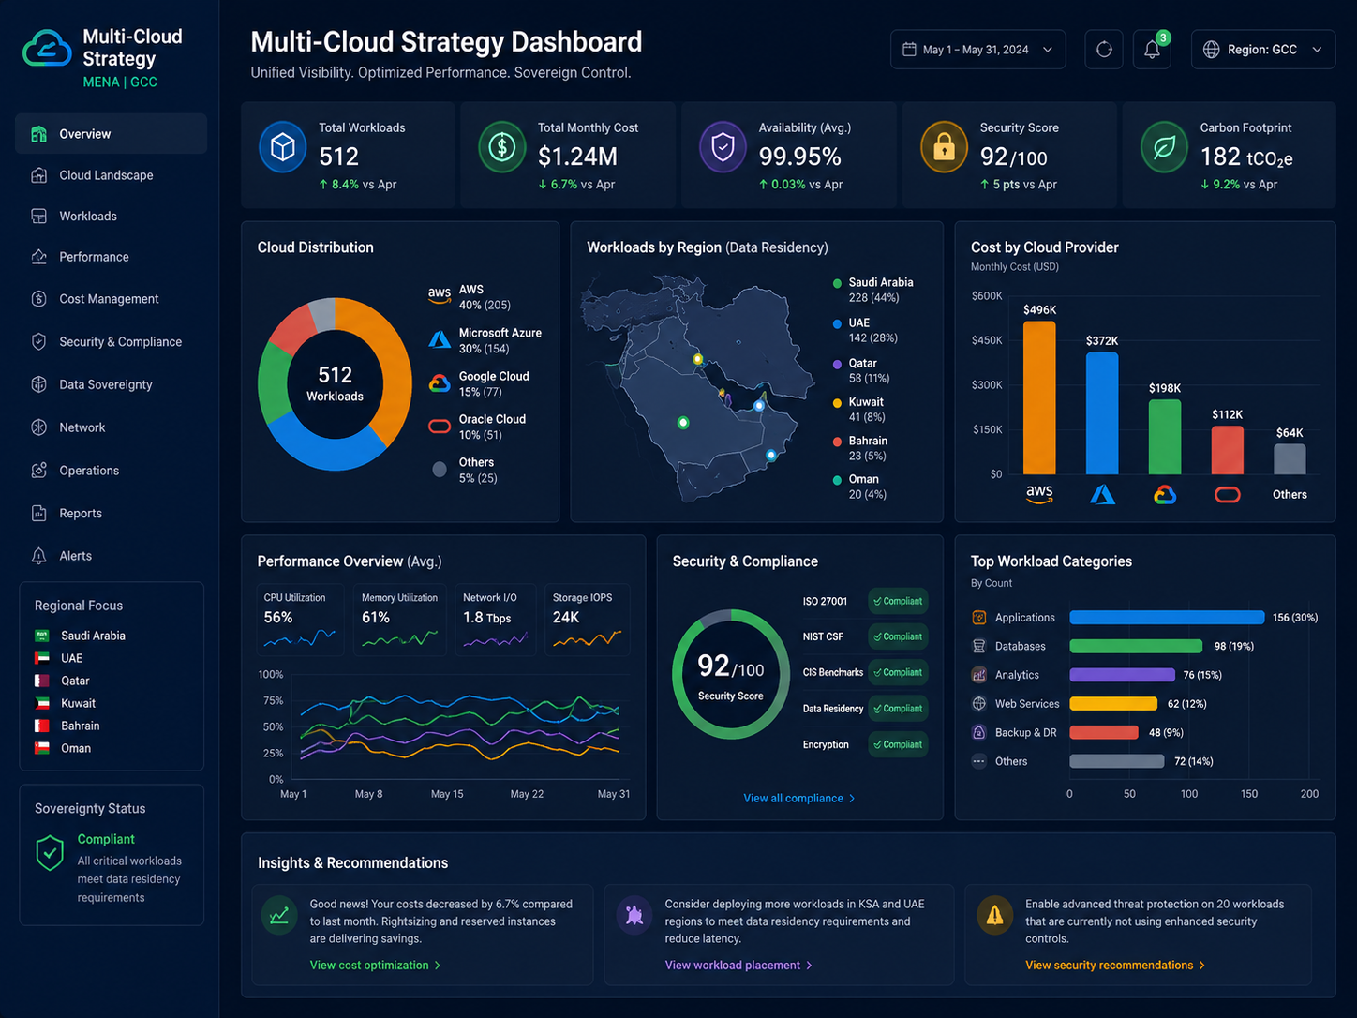The width and height of the screenshot is (1357, 1018).
Task: Click the warning triangle icon in insights
Action: point(995,915)
